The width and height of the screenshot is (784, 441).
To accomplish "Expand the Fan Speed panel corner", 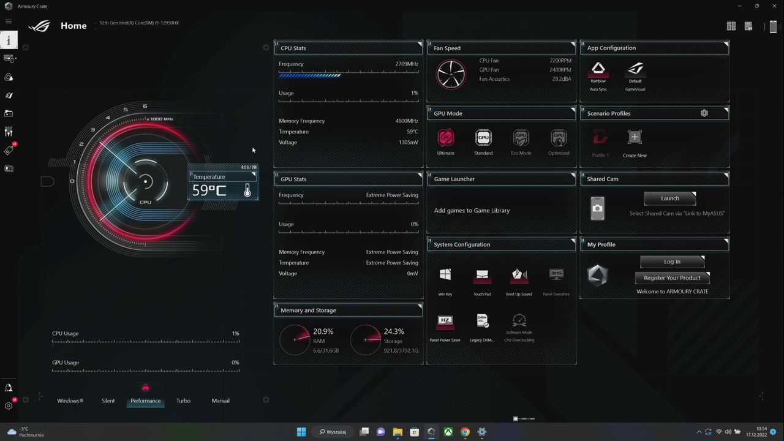I will pyautogui.click(x=573, y=45).
